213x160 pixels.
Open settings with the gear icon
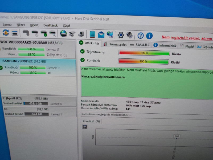click(121, 35)
